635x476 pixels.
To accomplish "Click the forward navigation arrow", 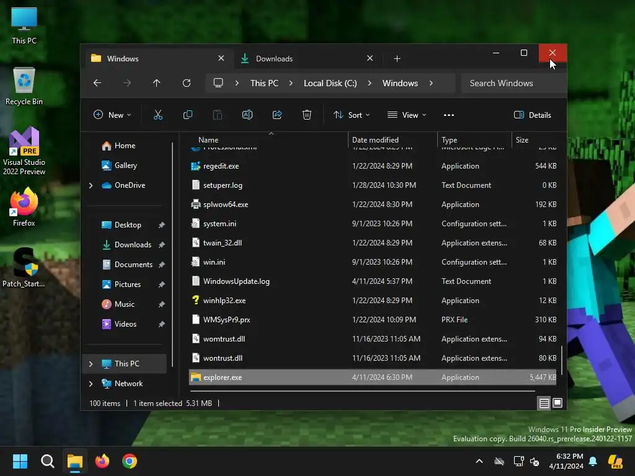I will click(127, 83).
